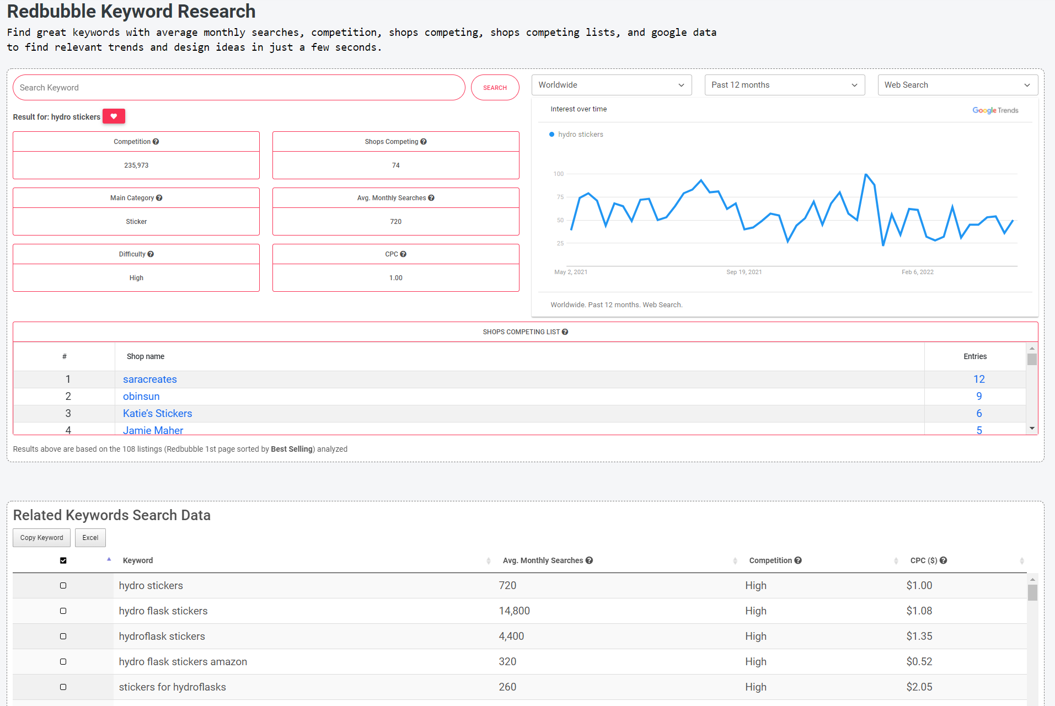Click the Google Trends logo
Screen dimensions: 1055x706
point(995,110)
